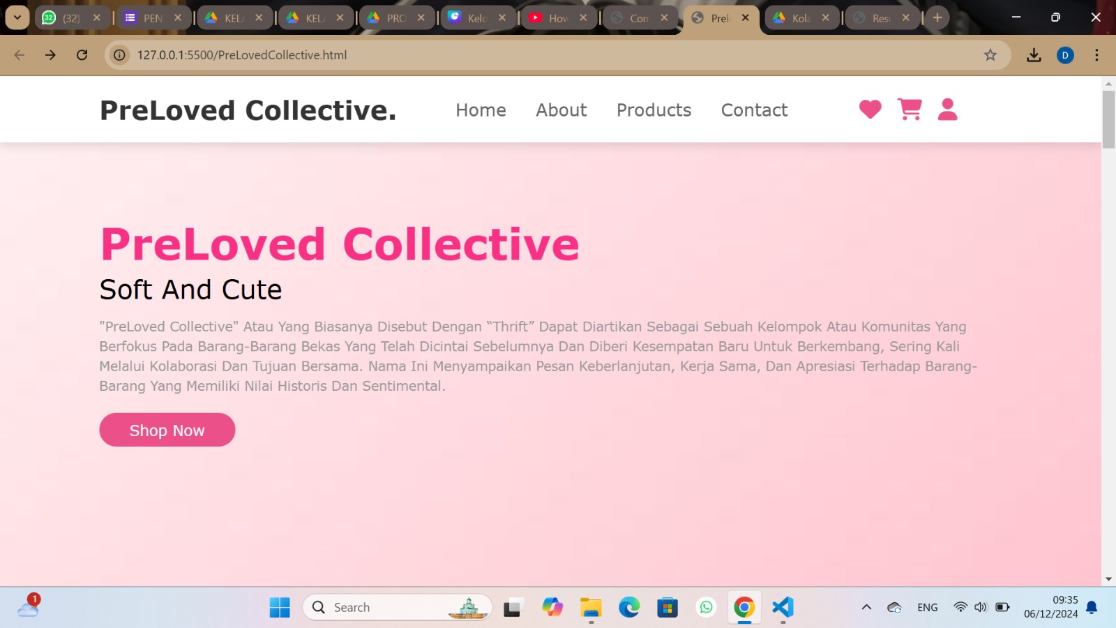Bookmark this page with the star icon

click(990, 55)
